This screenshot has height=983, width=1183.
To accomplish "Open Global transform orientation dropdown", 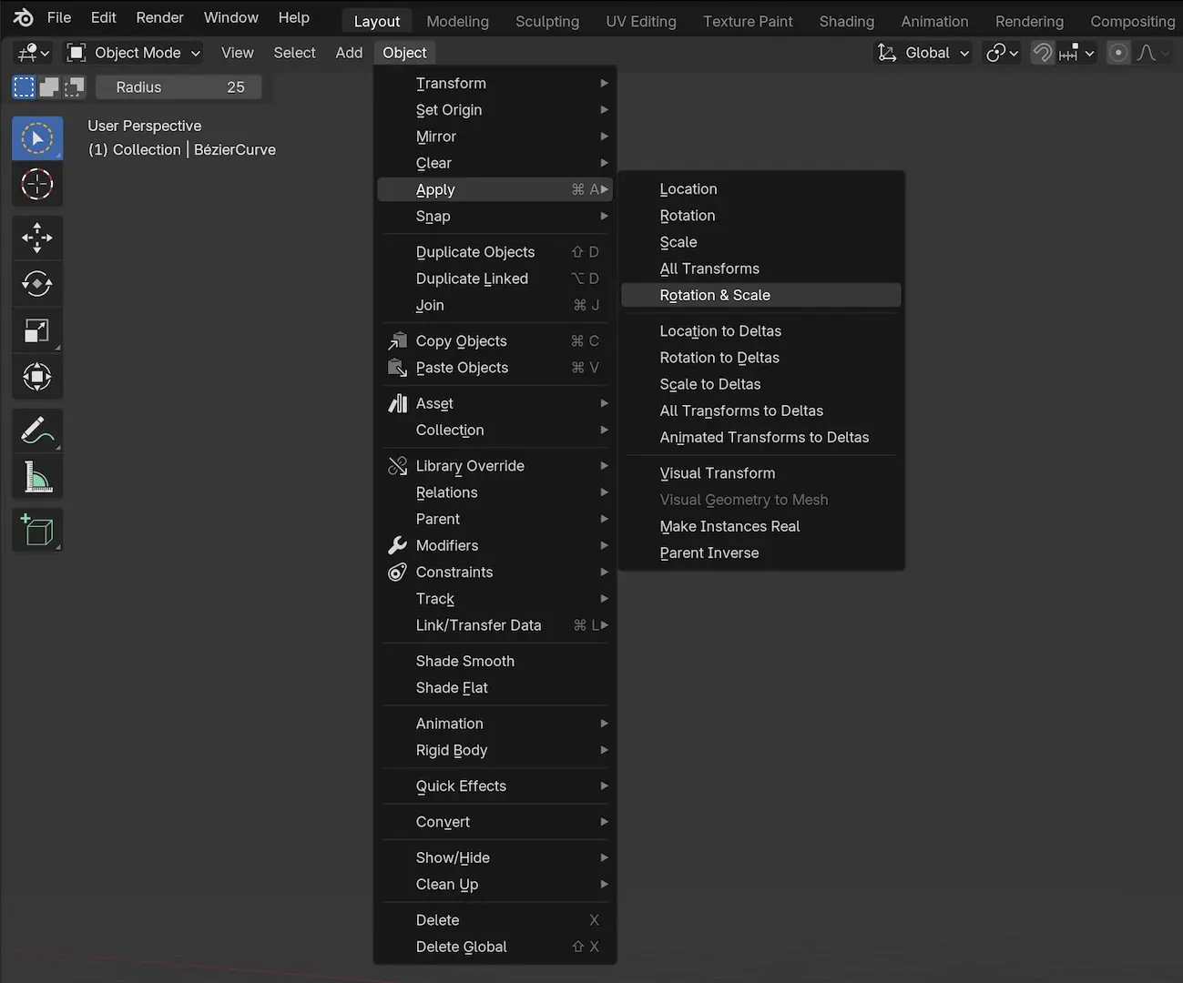I will 923,53.
